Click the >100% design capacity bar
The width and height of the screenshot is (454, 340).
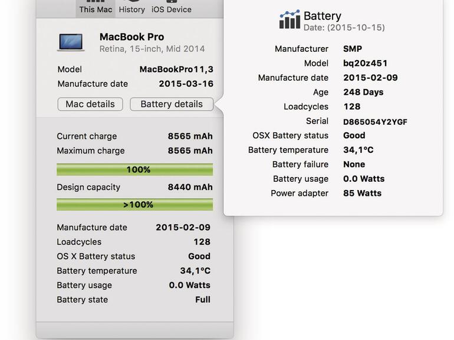134,205
